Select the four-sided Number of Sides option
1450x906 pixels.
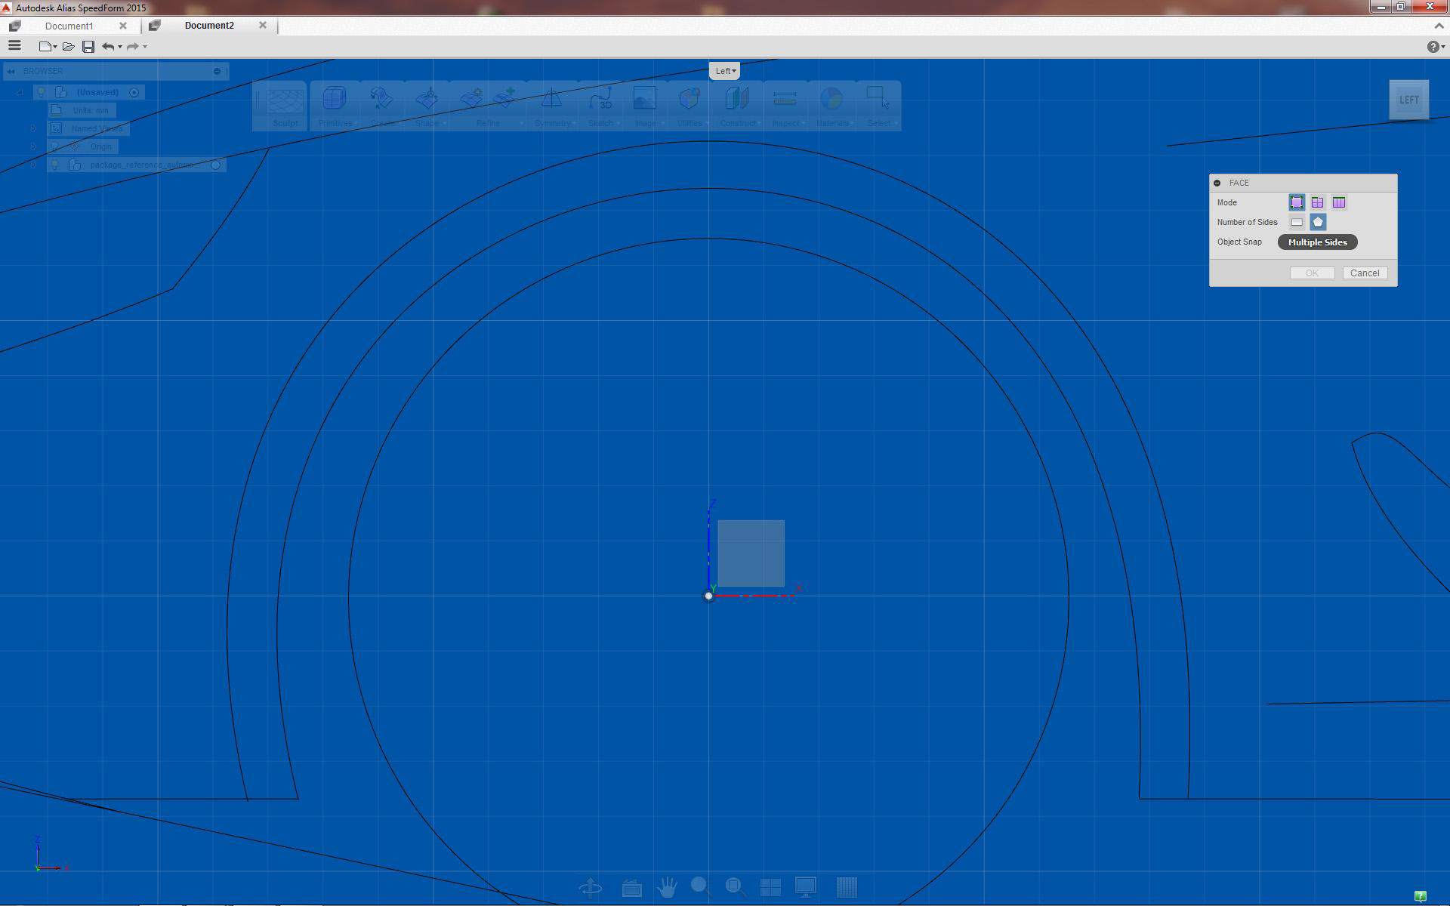[1297, 222]
